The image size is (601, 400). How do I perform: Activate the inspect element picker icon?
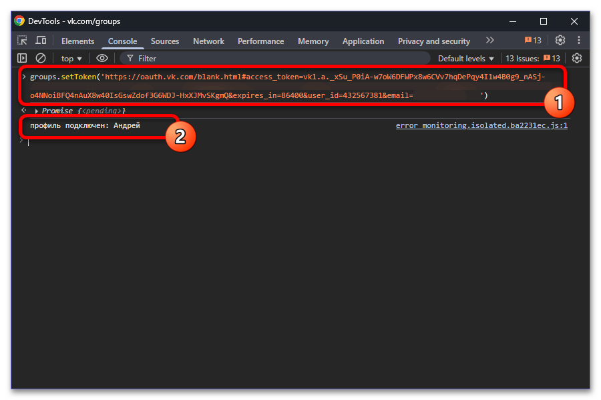[22, 41]
